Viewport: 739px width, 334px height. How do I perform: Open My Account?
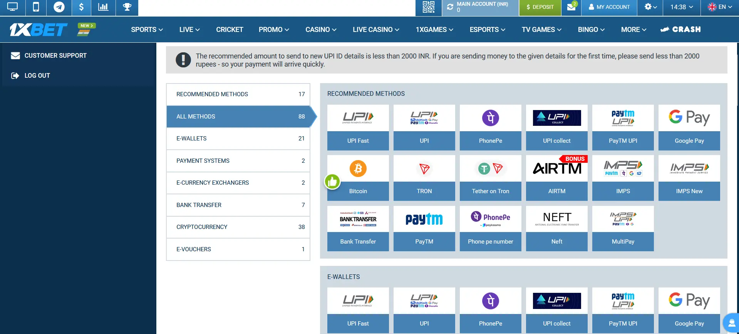(610, 7)
